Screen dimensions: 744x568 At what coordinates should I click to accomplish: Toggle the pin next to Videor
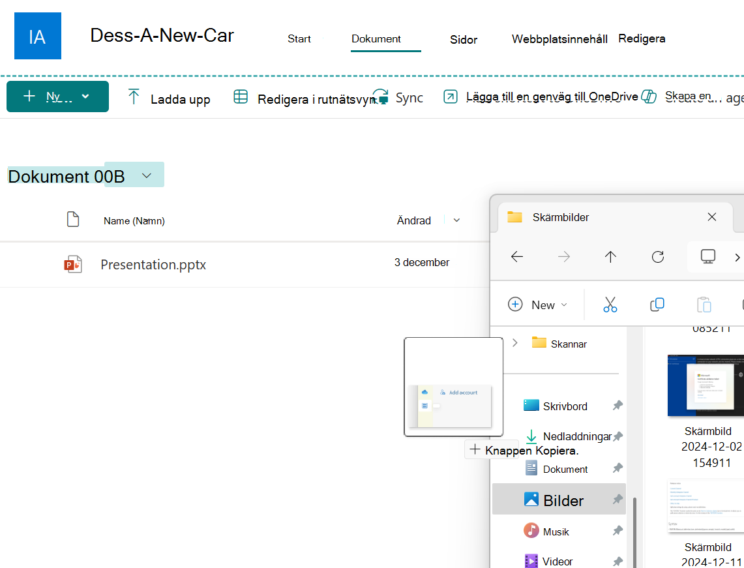coord(618,561)
